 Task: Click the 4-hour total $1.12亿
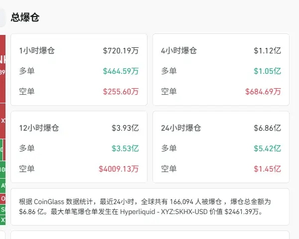click(x=267, y=50)
